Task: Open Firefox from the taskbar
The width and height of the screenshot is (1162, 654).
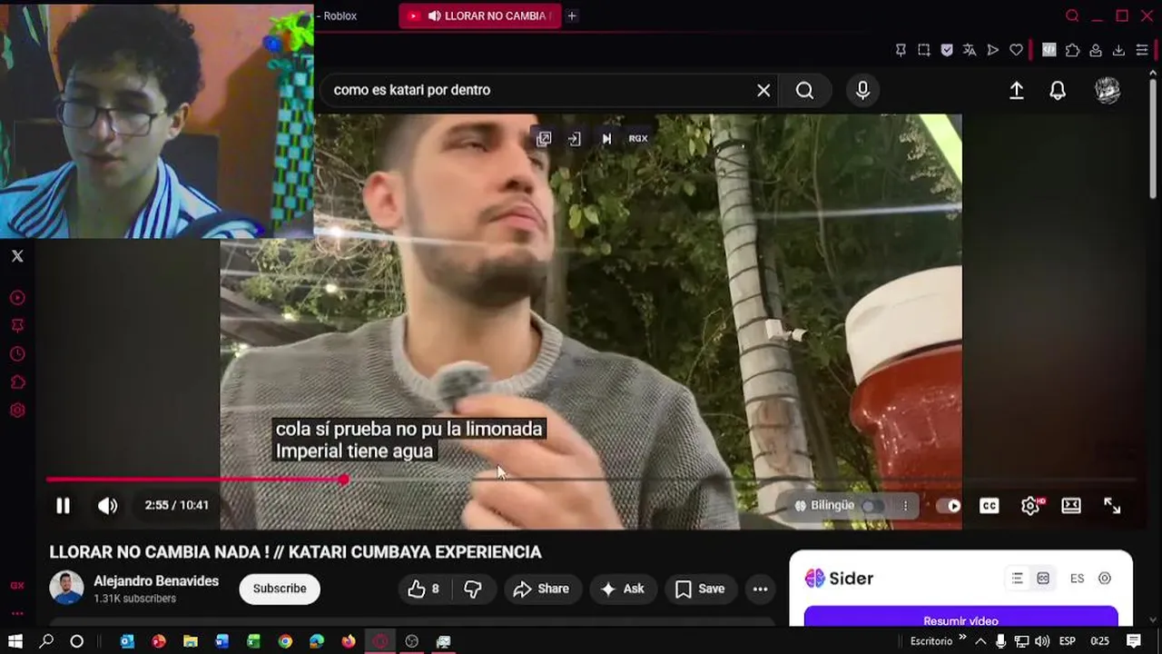Action: pos(349,641)
